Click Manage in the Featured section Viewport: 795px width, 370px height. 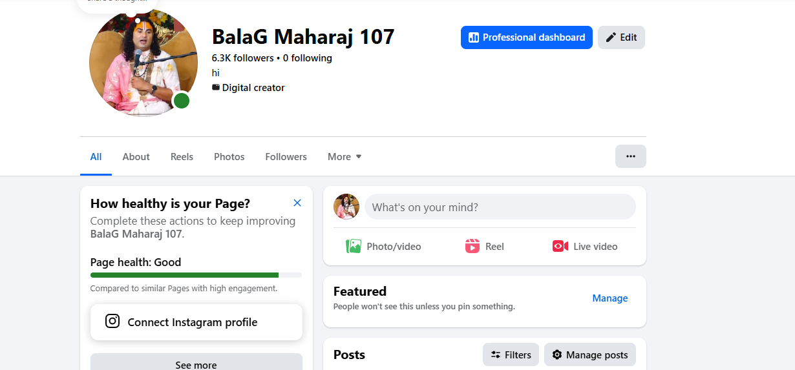[610, 298]
